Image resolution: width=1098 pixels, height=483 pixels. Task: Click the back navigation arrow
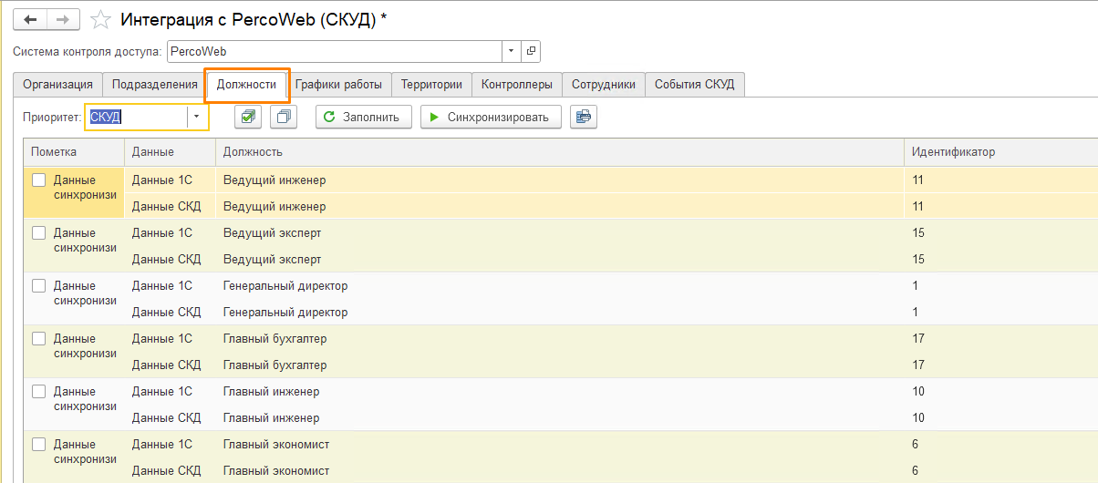point(29,19)
